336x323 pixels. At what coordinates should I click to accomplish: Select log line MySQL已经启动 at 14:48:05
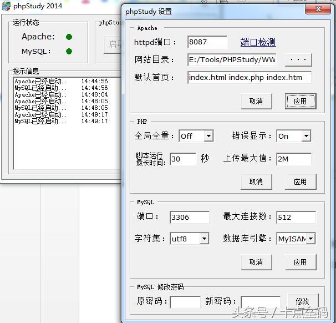coord(62,108)
